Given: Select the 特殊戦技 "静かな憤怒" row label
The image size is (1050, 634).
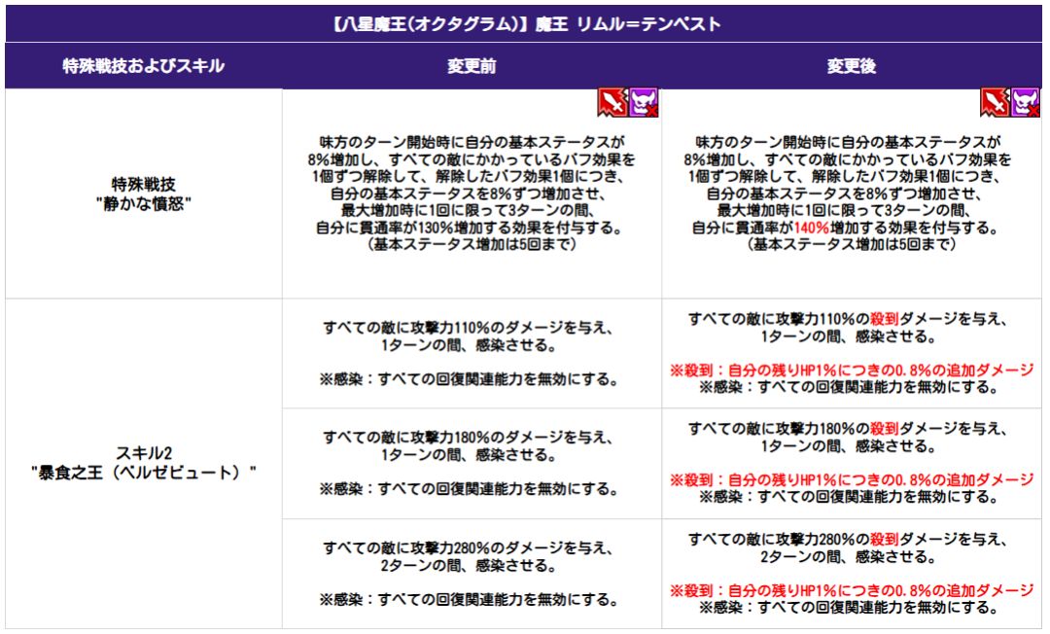Looking at the screenshot, I should [143, 194].
